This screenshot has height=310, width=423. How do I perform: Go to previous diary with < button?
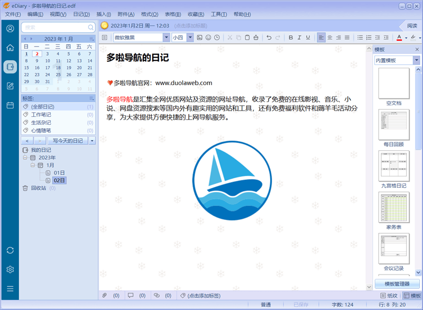[27, 141]
